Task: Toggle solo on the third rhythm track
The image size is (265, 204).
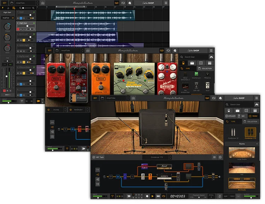Action: (24, 40)
